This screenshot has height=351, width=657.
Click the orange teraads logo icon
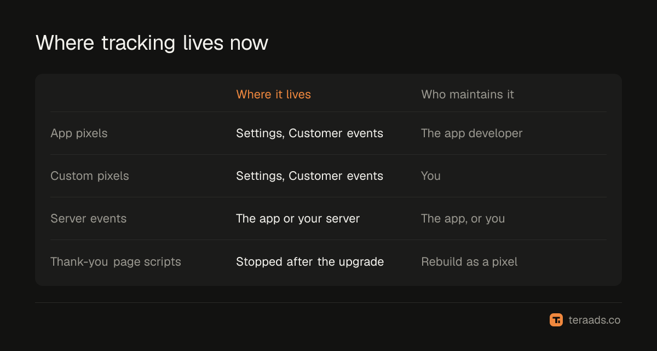(x=556, y=320)
